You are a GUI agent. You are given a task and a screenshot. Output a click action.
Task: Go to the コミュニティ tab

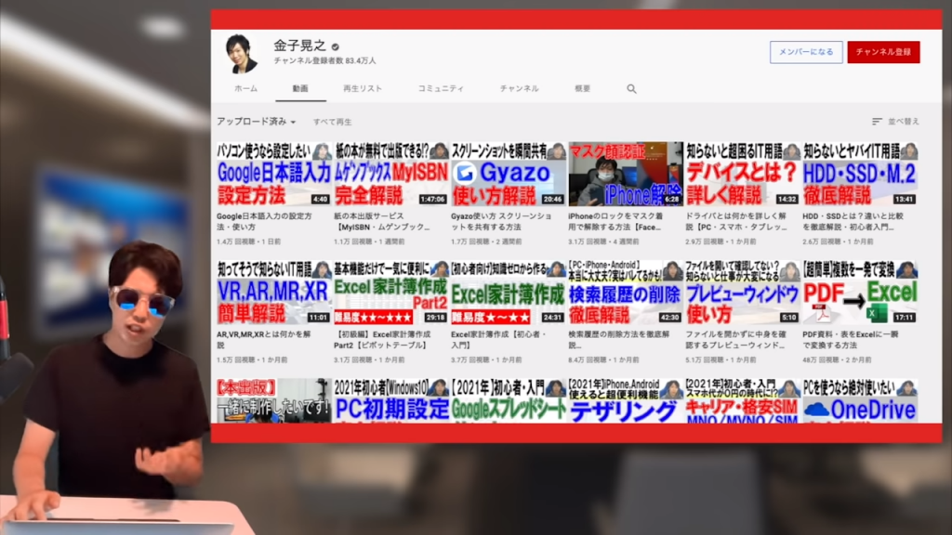(441, 88)
